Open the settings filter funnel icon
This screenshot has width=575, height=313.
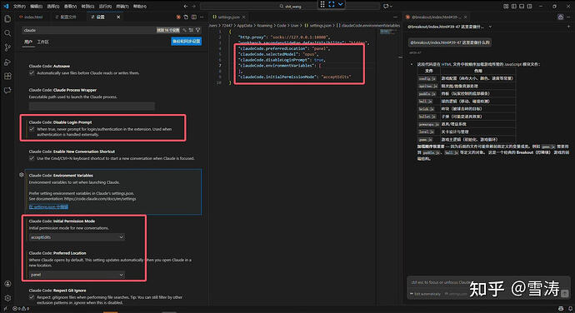[198, 30]
